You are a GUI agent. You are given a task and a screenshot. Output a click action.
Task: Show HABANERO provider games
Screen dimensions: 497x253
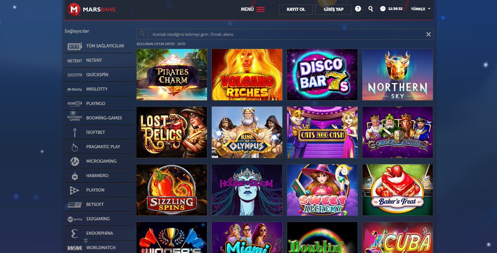[x=97, y=176]
